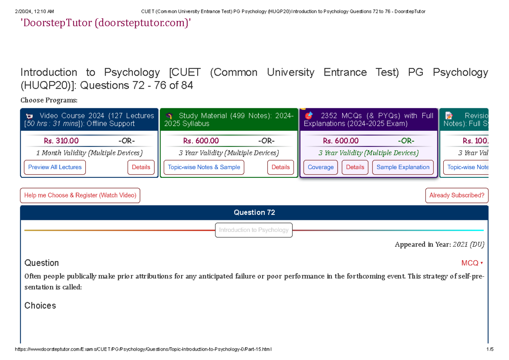Viewport: 509px width, 360px height.
Task: Open the MCQ dropdown on Question 72
Action: coord(472,263)
